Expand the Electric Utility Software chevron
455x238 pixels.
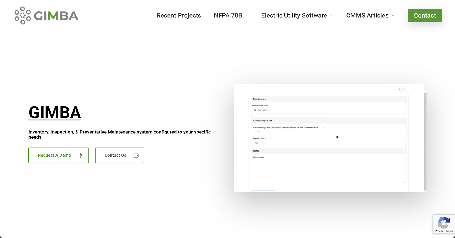coord(331,15)
